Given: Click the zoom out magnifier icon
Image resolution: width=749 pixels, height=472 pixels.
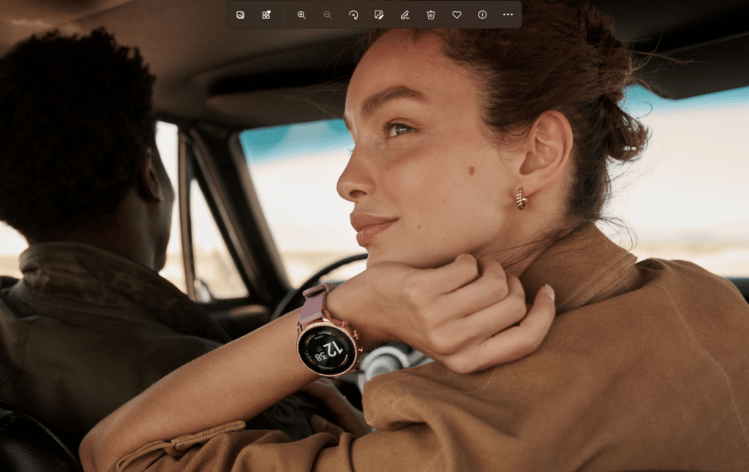Looking at the screenshot, I should [327, 15].
